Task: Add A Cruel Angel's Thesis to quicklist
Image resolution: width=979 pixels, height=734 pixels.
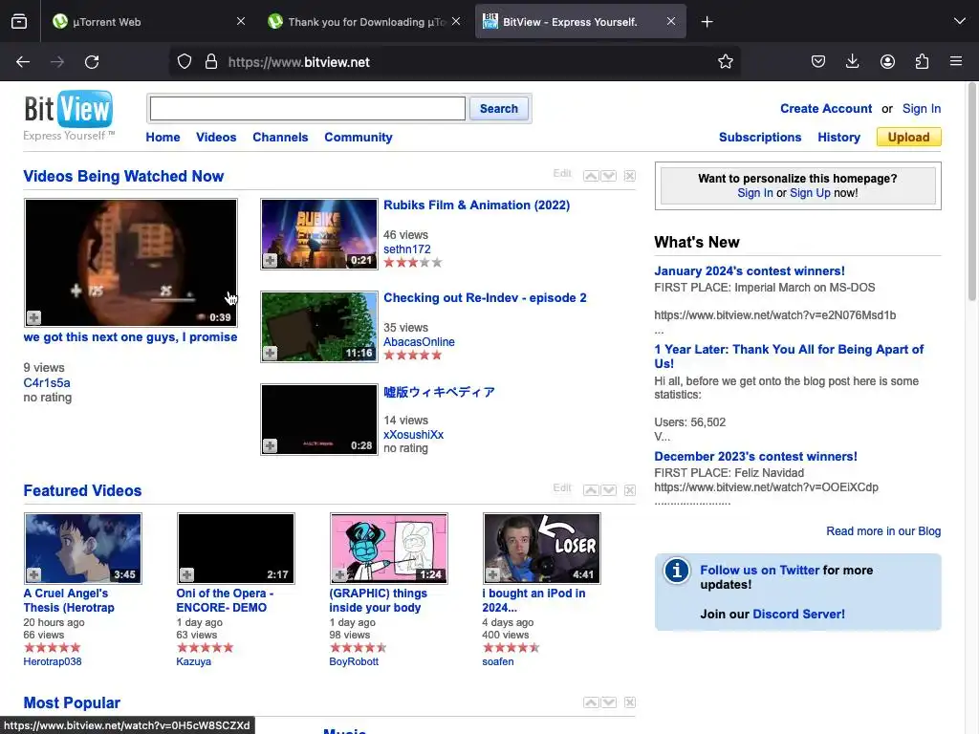Action: click(33, 574)
